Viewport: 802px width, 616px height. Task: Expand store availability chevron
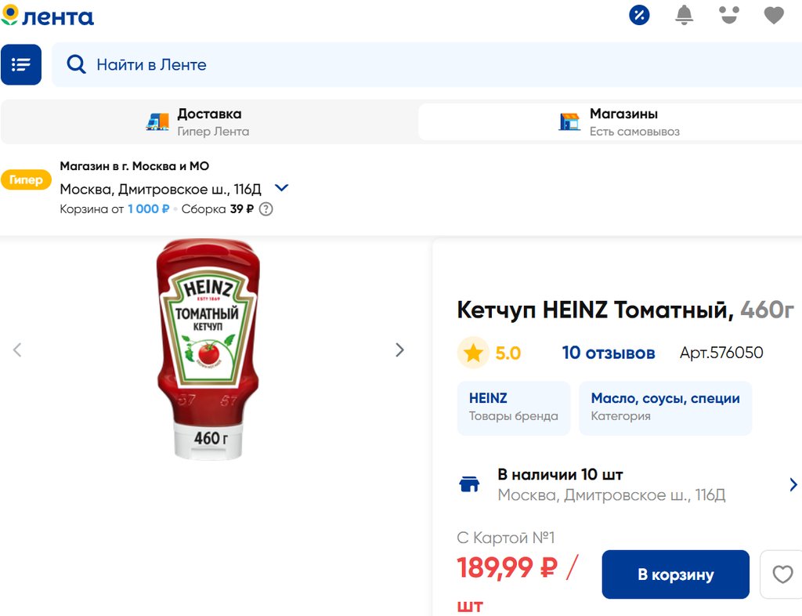click(793, 484)
